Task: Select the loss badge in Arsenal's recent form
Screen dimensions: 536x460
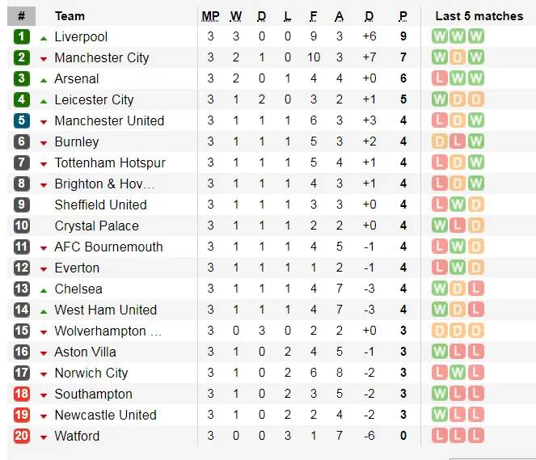Action: (440, 78)
